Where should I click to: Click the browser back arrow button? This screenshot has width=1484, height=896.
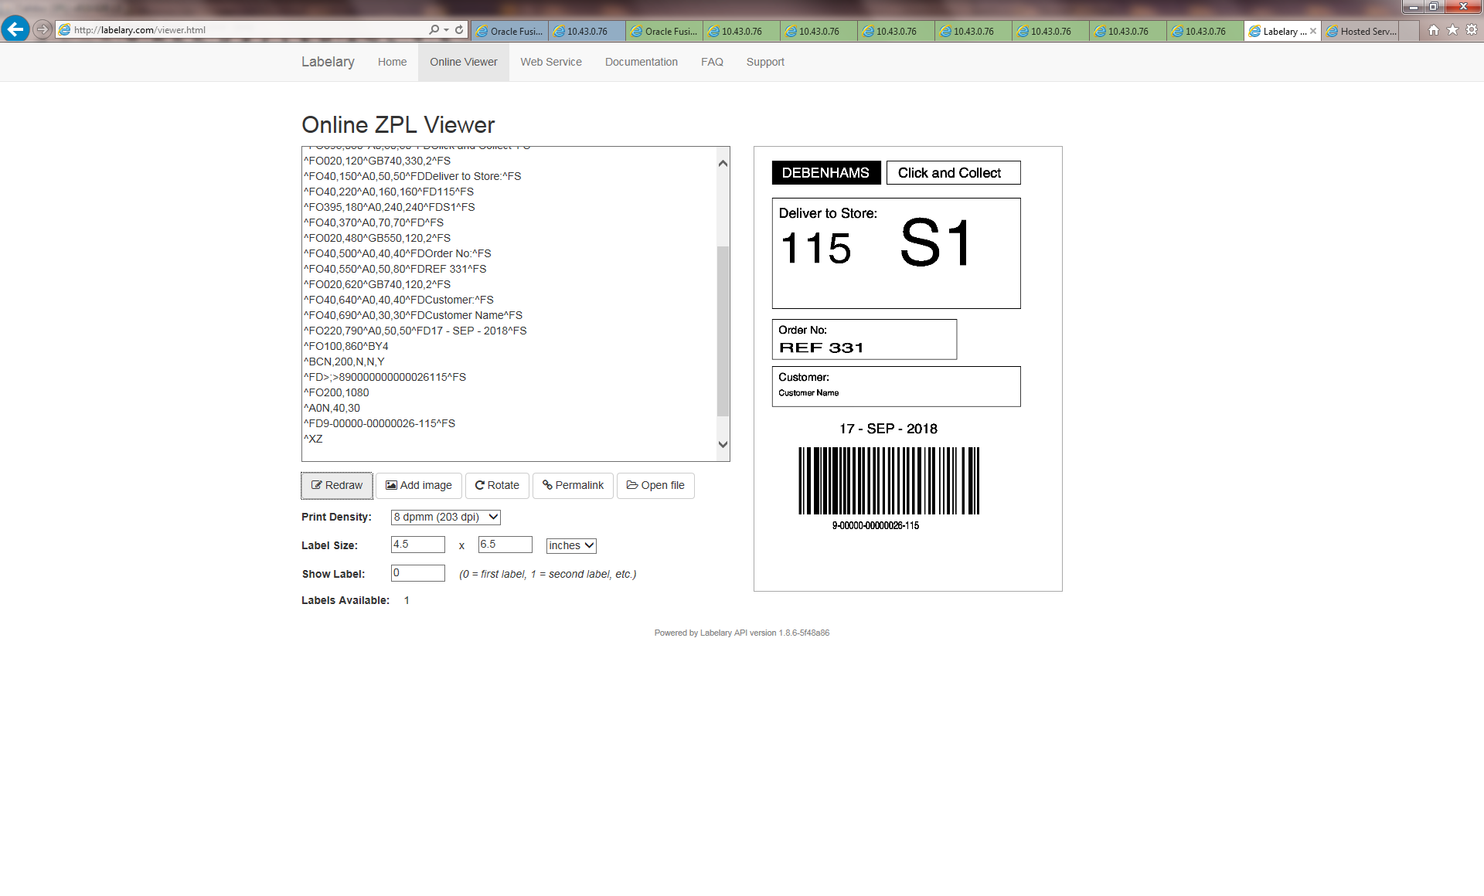click(15, 29)
